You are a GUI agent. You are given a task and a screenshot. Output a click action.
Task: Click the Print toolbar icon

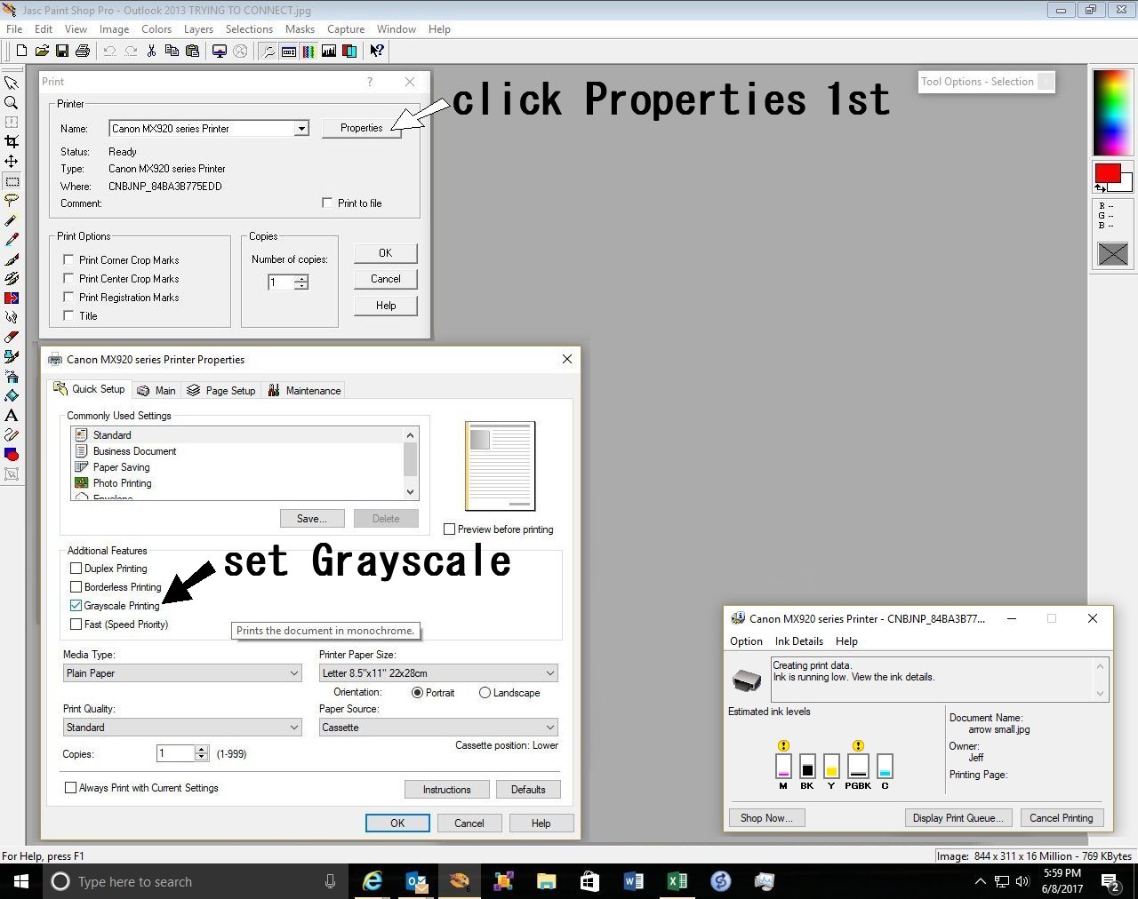click(x=83, y=52)
